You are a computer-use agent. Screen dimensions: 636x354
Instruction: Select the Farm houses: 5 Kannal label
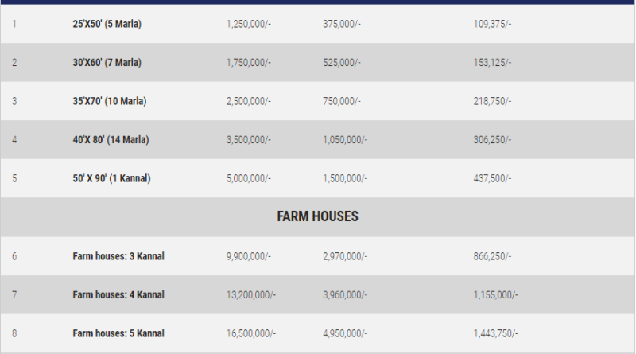click(x=118, y=333)
